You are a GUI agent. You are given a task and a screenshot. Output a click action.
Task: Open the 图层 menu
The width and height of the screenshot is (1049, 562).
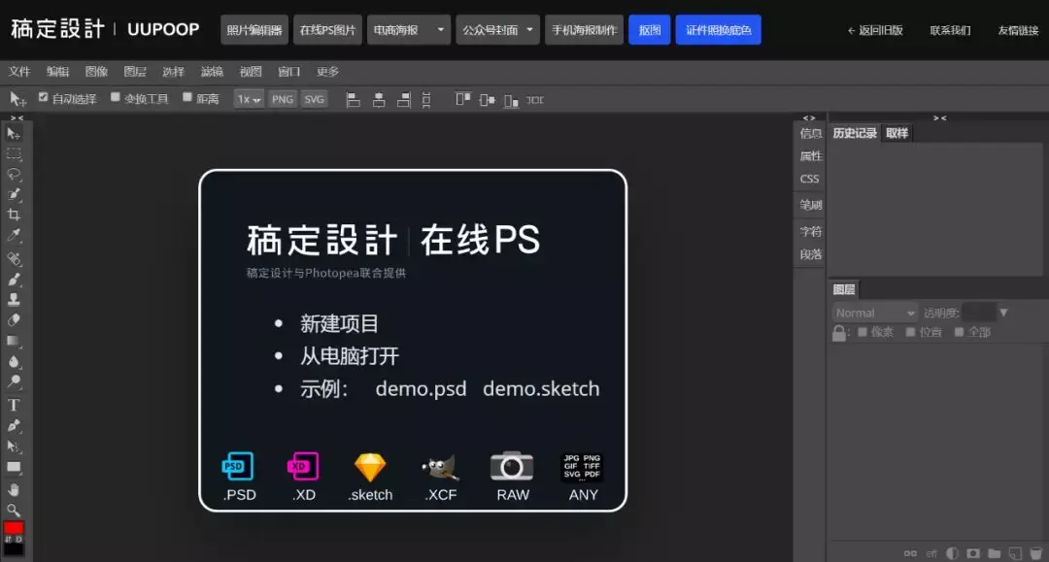[135, 72]
